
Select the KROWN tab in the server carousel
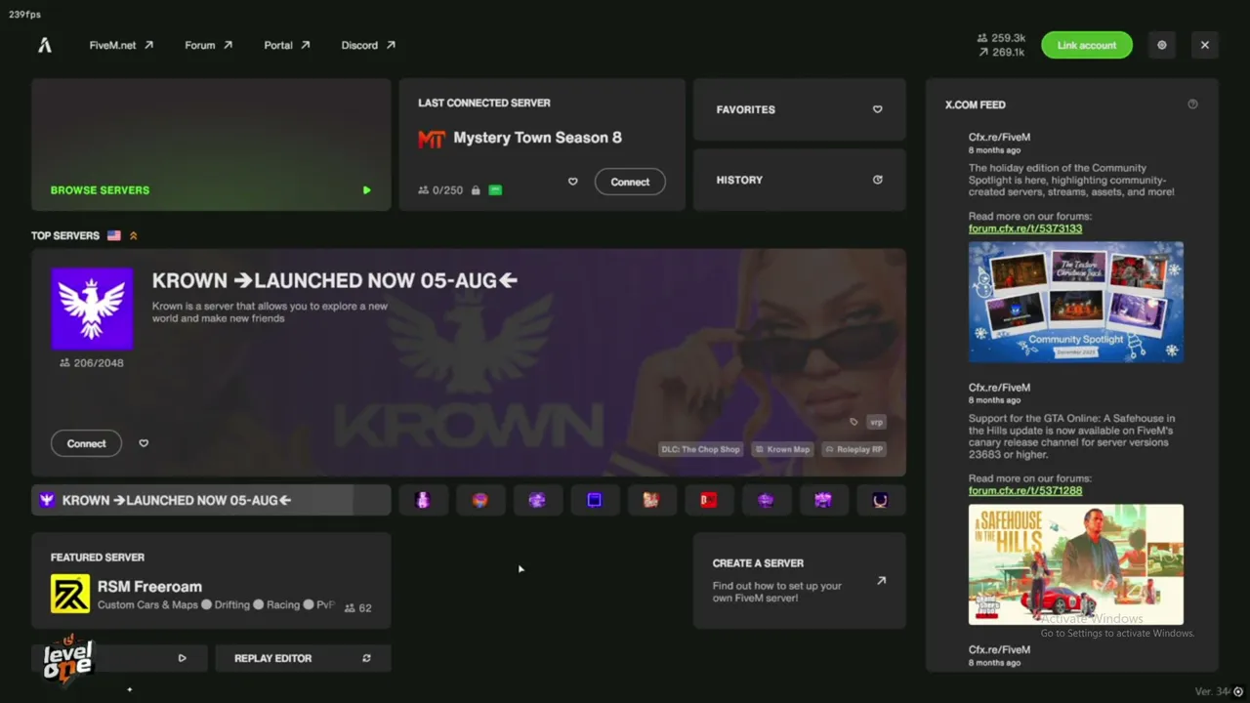tap(211, 500)
